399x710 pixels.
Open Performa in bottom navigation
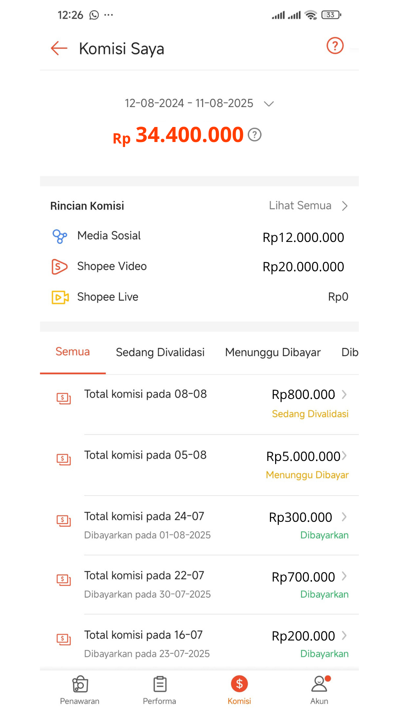pos(160,690)
